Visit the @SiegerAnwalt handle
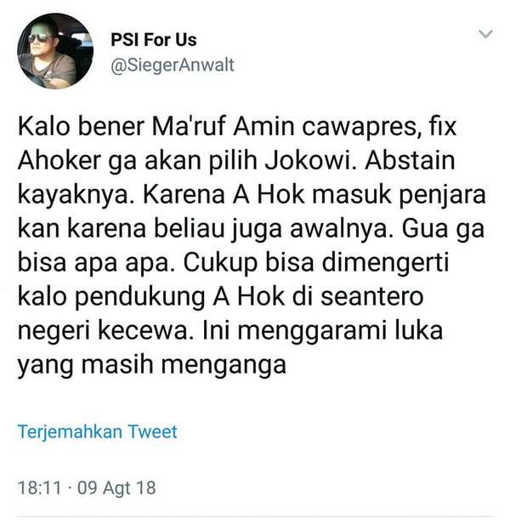Viewport: 510px width, 520px height. pos(173,65)
